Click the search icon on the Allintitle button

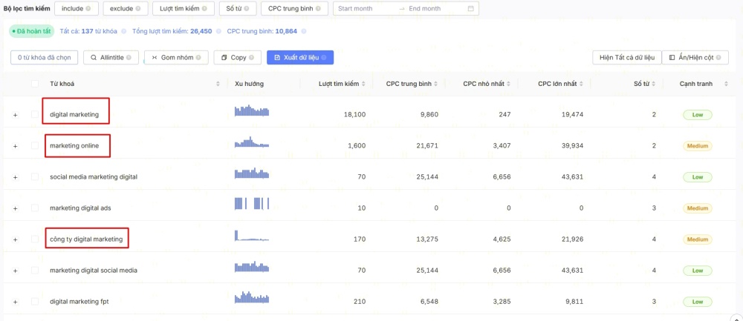coord(94,57)
